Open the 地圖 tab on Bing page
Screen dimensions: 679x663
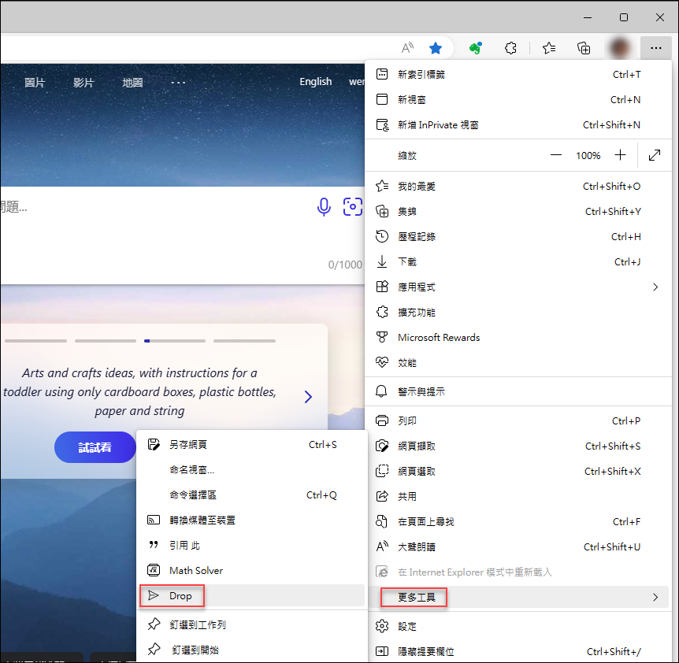coord(132,82)
